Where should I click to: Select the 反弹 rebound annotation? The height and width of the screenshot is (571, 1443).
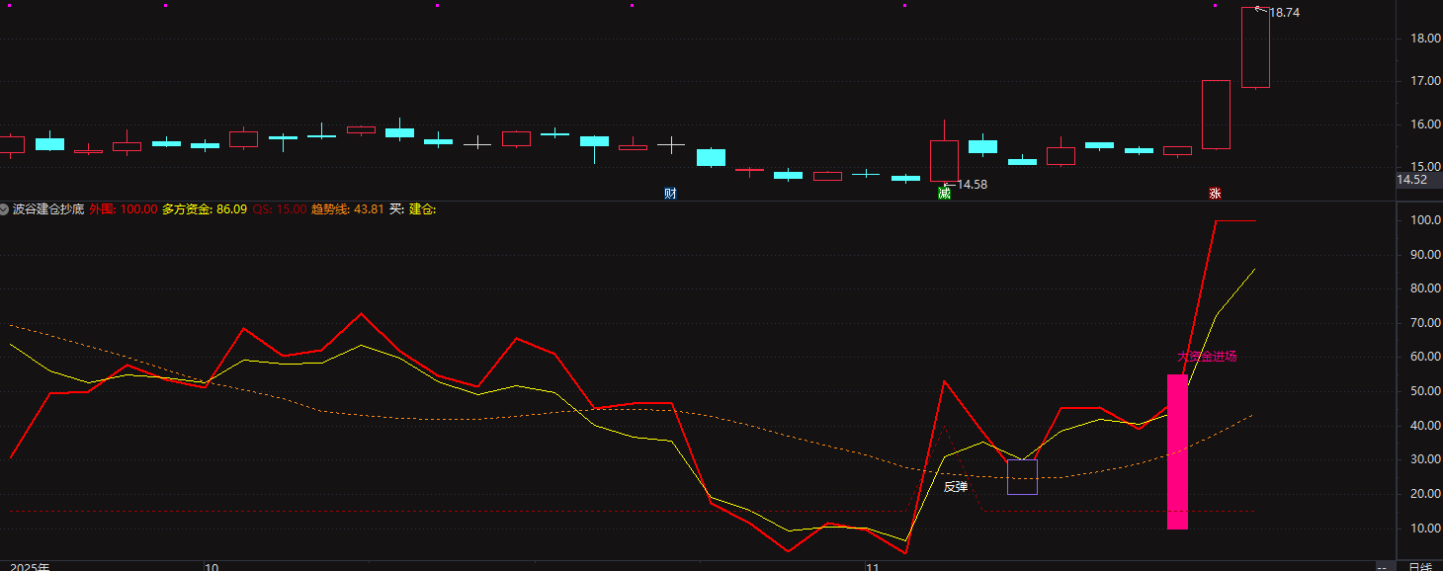(955, 486)
